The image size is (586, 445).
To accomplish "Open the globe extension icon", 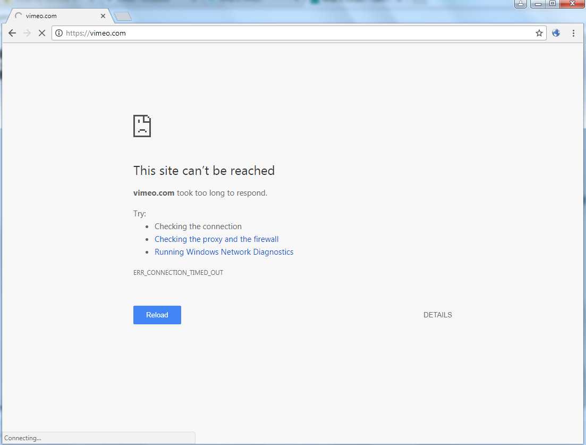I will pyautogui.click(x=556, y=33).
